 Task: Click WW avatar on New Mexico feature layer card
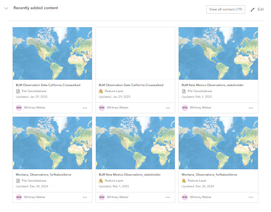(x=102, y=197)
